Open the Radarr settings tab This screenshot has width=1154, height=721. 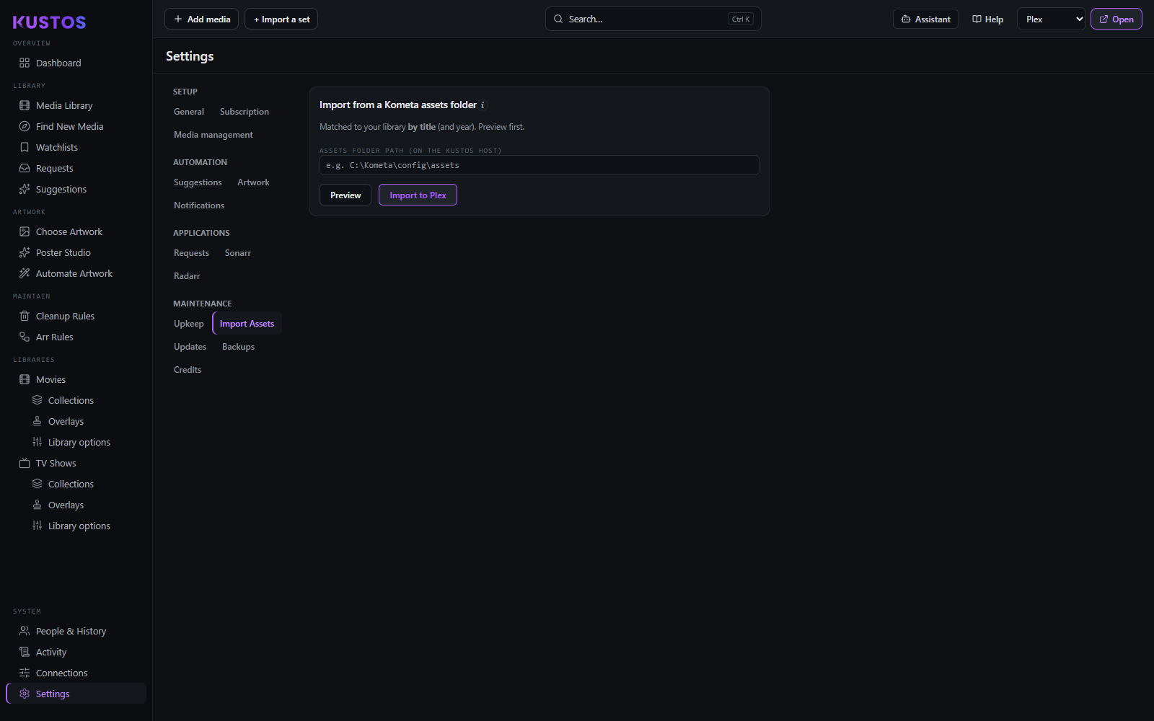point(187,276)
